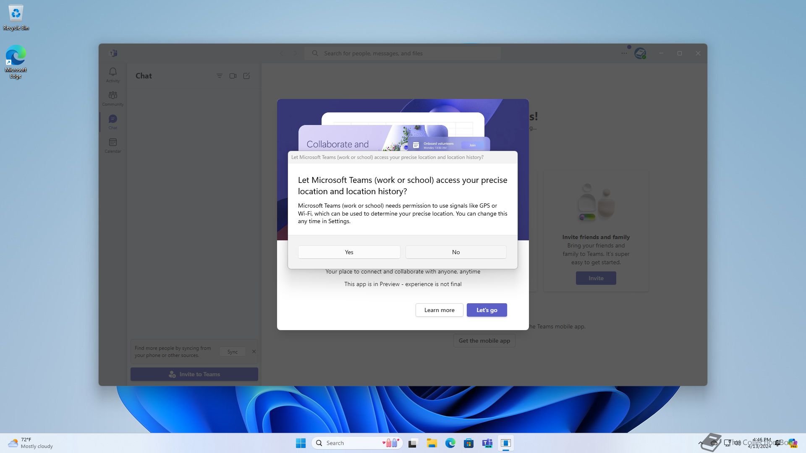This screenshot has width=806, height=453.
Task: Go back with the Teams back arrow
Action: (x=282, y=53)
